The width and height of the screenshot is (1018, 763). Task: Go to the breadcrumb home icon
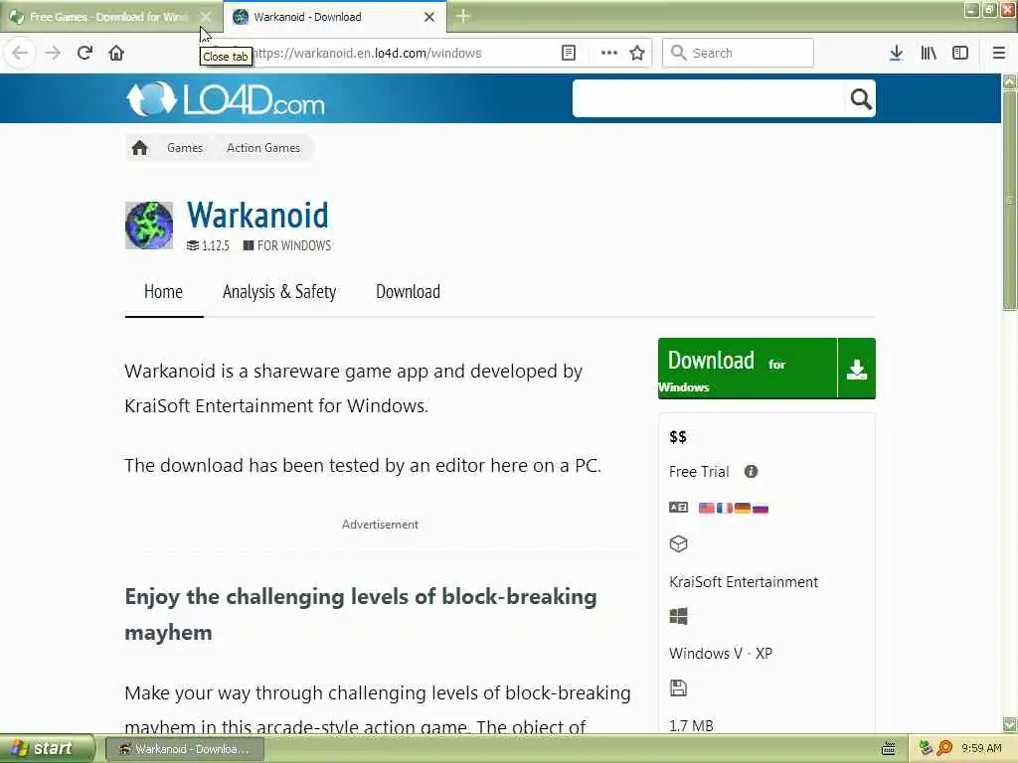pyautogui.click(x=139, y=148)
